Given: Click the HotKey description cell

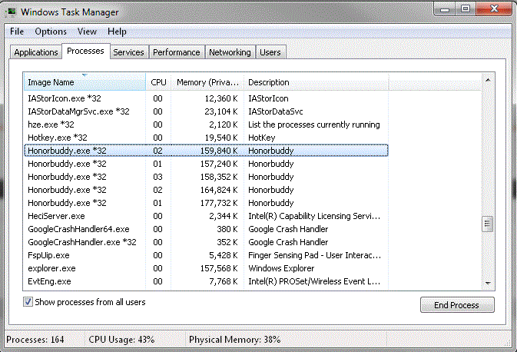Looking at the screenshot, I should (261, 138).
